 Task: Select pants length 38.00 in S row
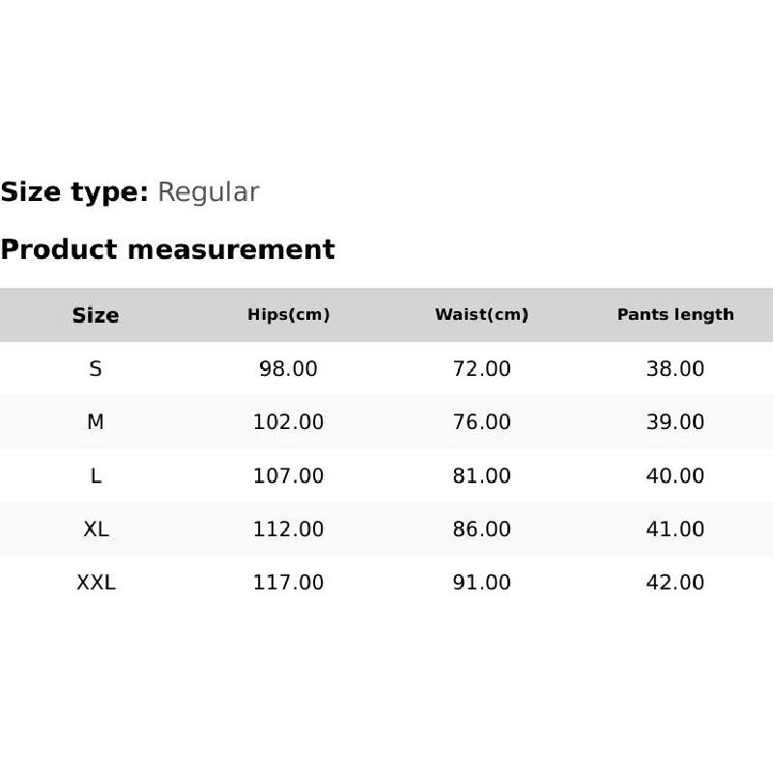675,369
